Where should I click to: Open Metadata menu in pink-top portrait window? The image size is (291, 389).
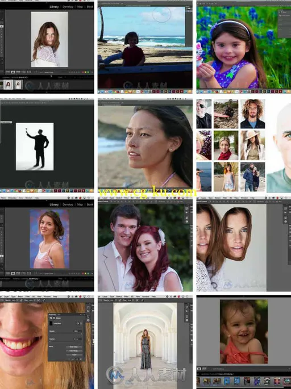12,198
